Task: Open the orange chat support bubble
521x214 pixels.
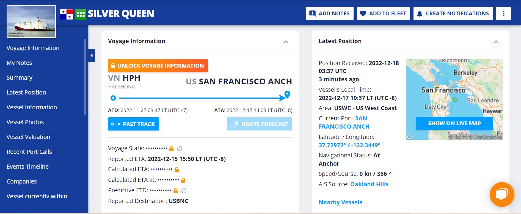Action: pyautogui.click(x=502, y=194)
